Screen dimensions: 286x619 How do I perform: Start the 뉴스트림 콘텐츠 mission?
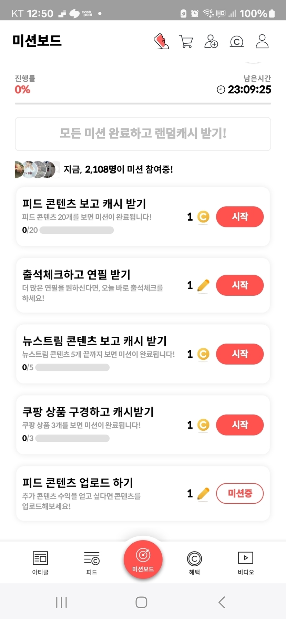(240, 354)
